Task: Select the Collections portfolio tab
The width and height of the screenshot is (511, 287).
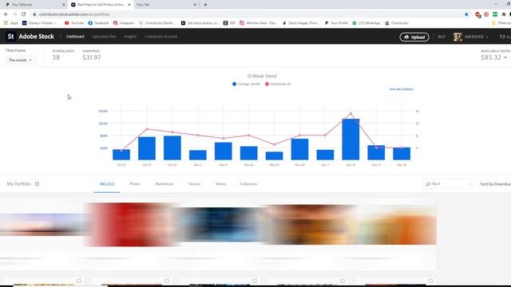Action: coord(248,184)
